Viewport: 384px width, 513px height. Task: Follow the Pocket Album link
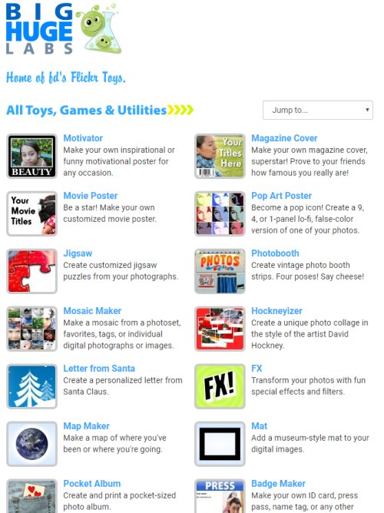pyautogui.click(x=92, y=484)
